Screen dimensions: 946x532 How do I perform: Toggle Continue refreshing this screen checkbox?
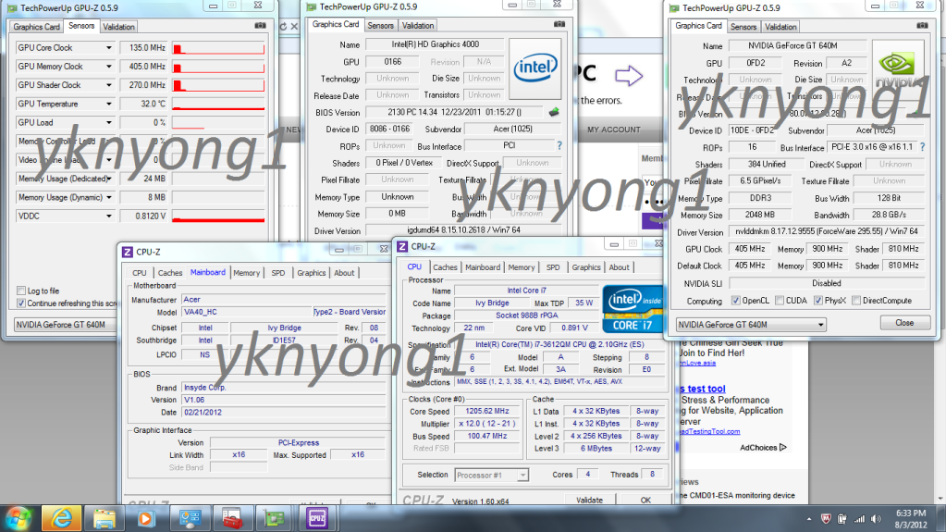click(21, 303)
